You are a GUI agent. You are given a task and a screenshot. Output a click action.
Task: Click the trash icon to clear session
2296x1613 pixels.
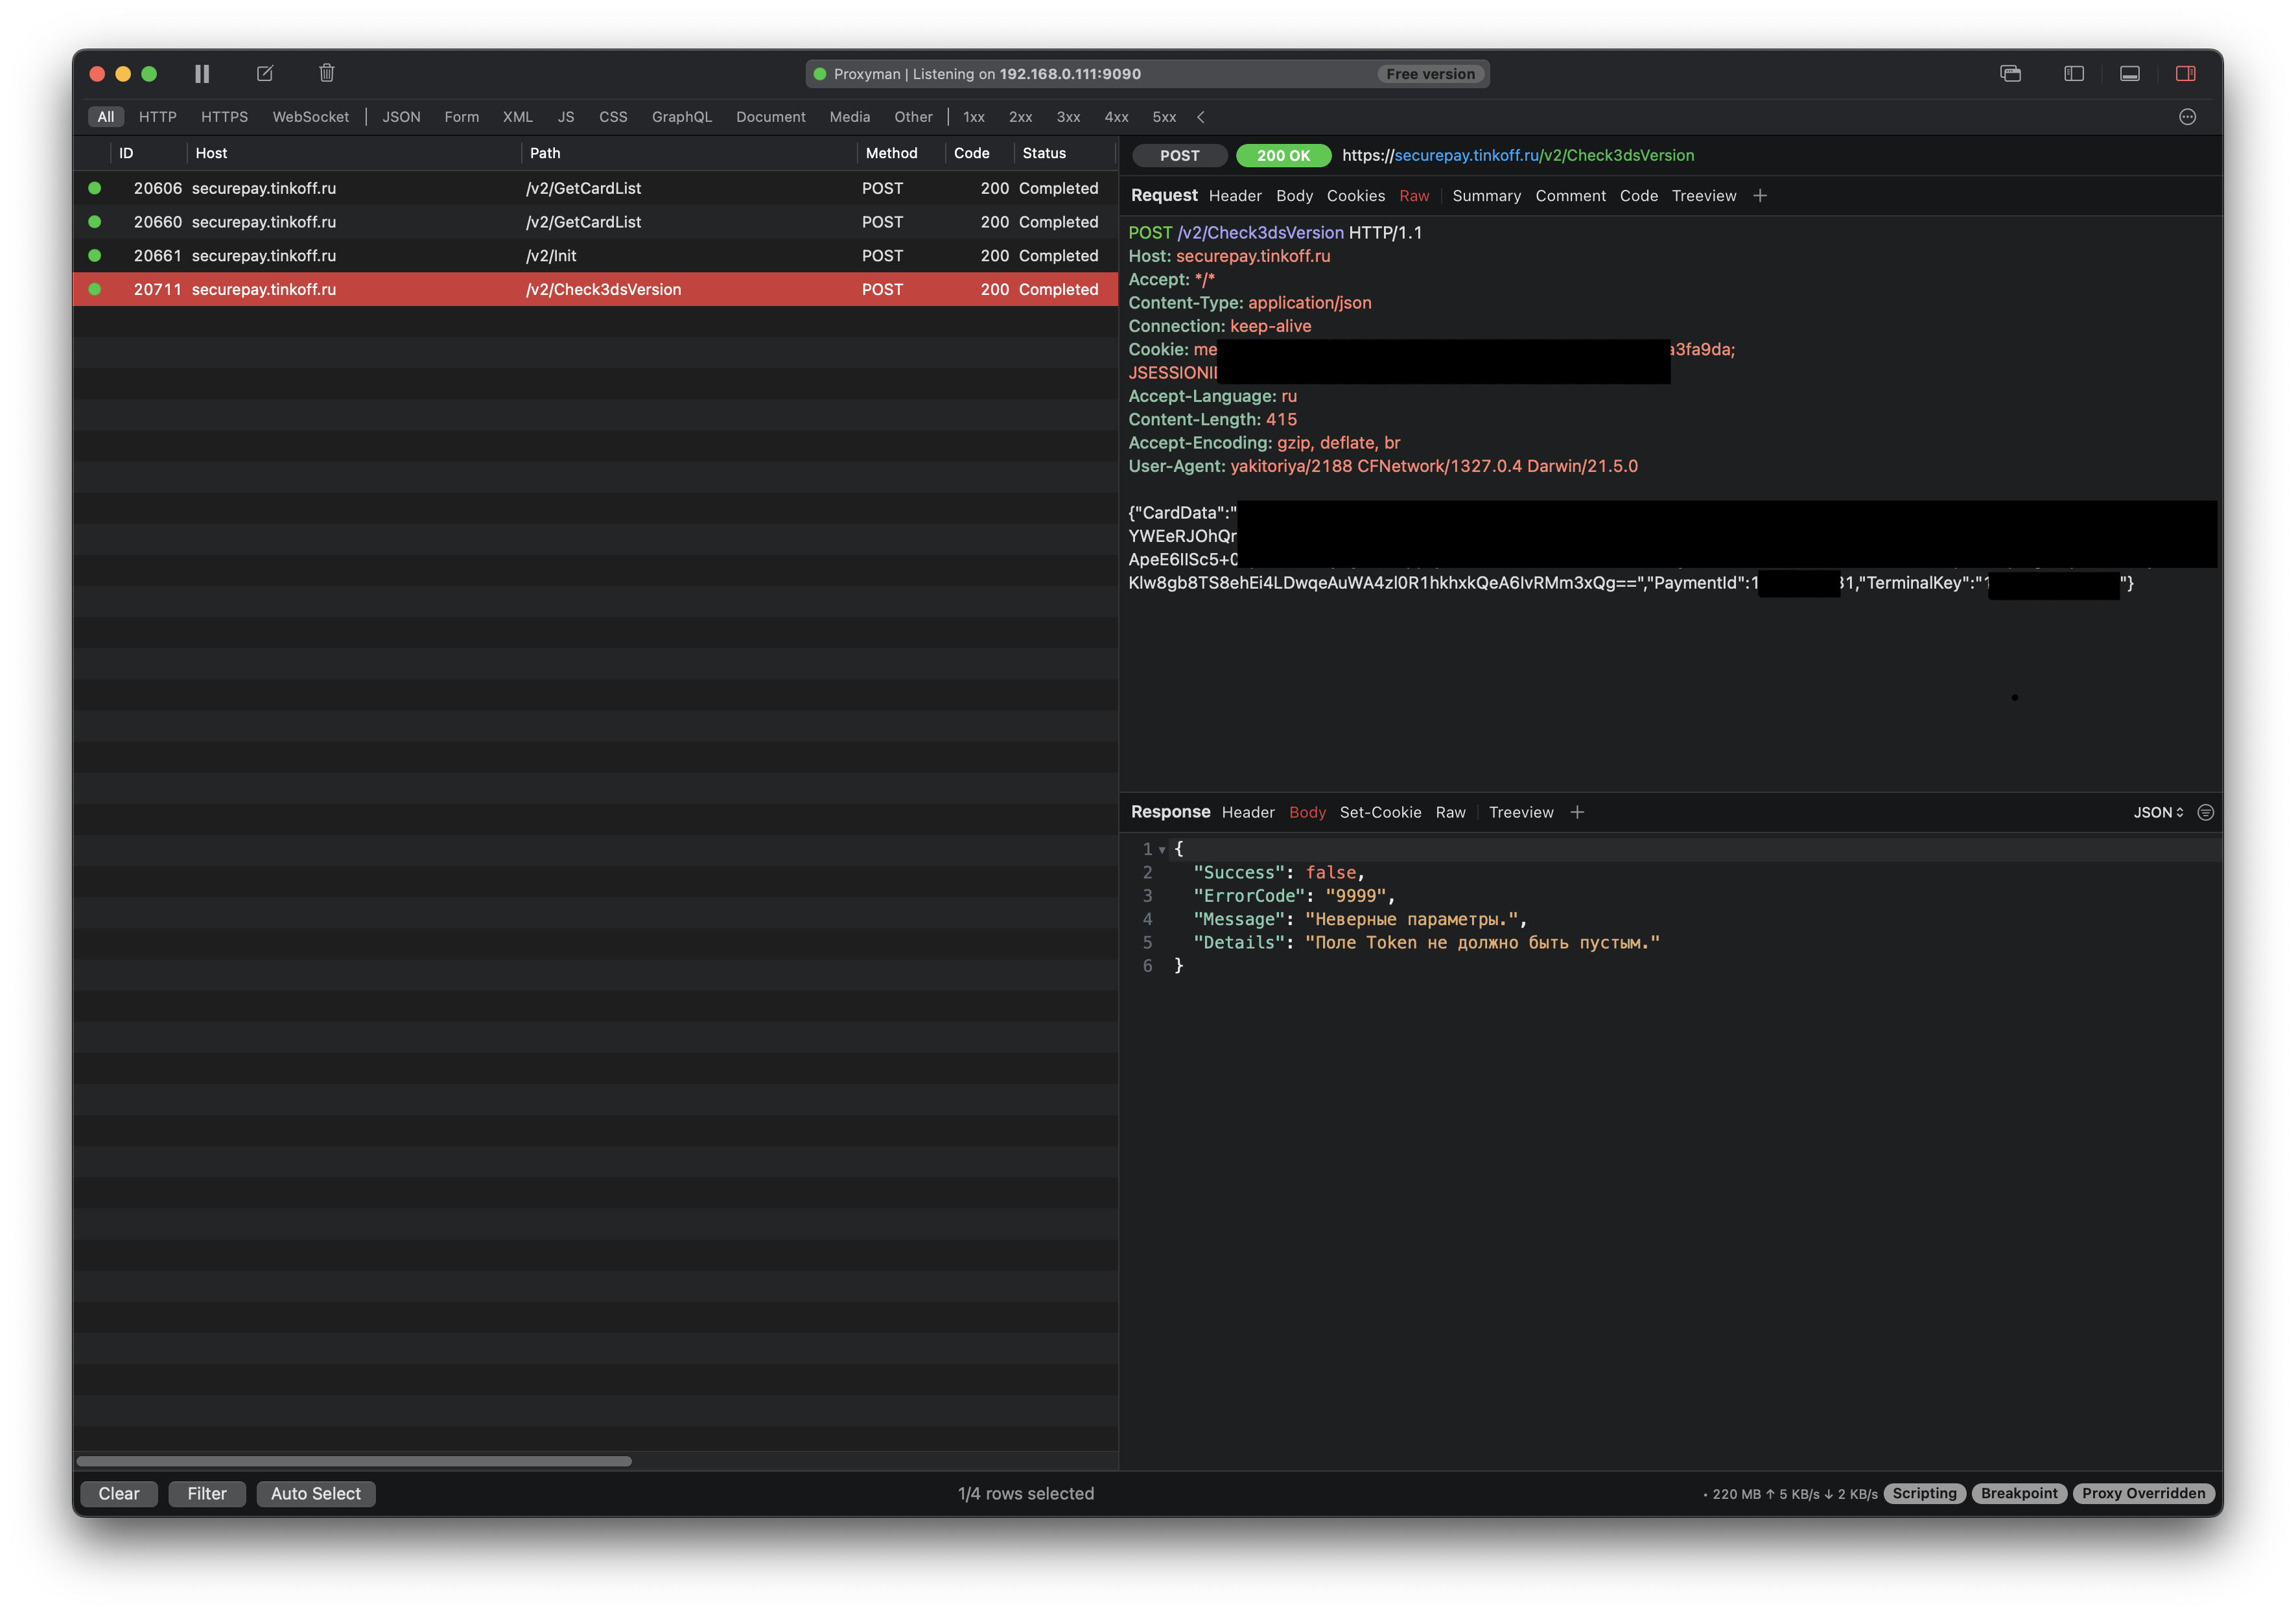point(327,73)
